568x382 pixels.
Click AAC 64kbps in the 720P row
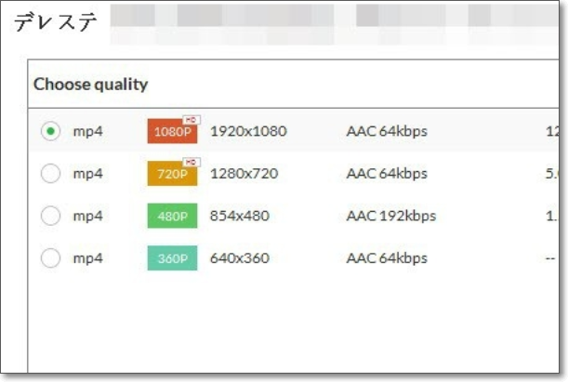pos(387,174)
